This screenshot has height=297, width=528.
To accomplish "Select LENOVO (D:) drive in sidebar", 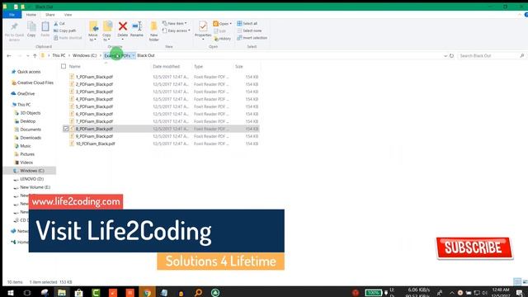I will pyautogui.click(x=31, y=179).
